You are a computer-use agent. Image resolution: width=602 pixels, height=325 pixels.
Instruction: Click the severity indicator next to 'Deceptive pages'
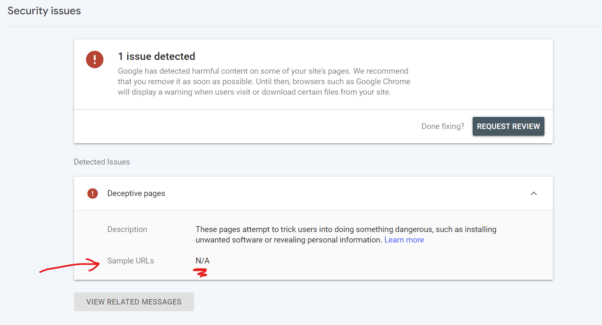[92, 193]
